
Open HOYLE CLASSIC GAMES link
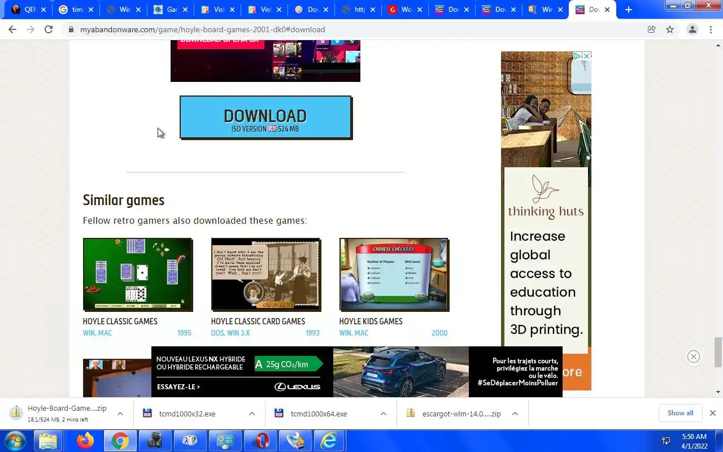(x=120, y=321)
